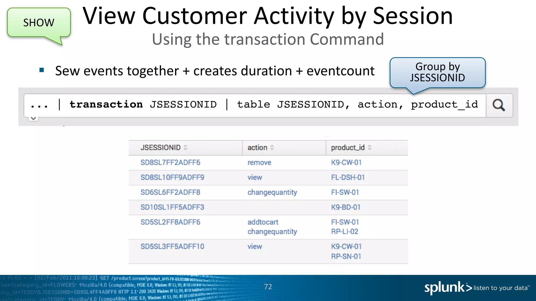This screenshot has width=536, height=301.
Task: Open session SD6SL6FF2ADFF8
Action: click(170, 192)
